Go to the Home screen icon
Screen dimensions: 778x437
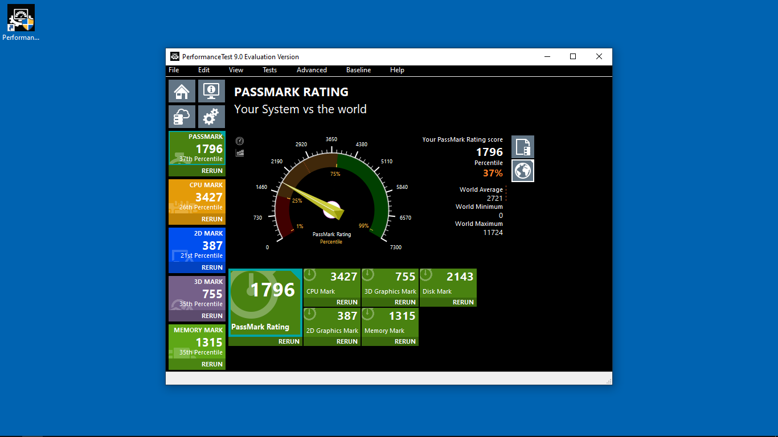[182, 91]
